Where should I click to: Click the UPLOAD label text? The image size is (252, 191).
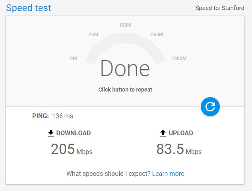181,133
